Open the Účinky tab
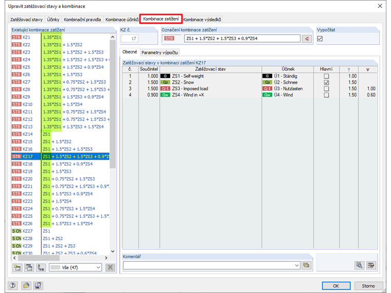 tap(53, 20)
